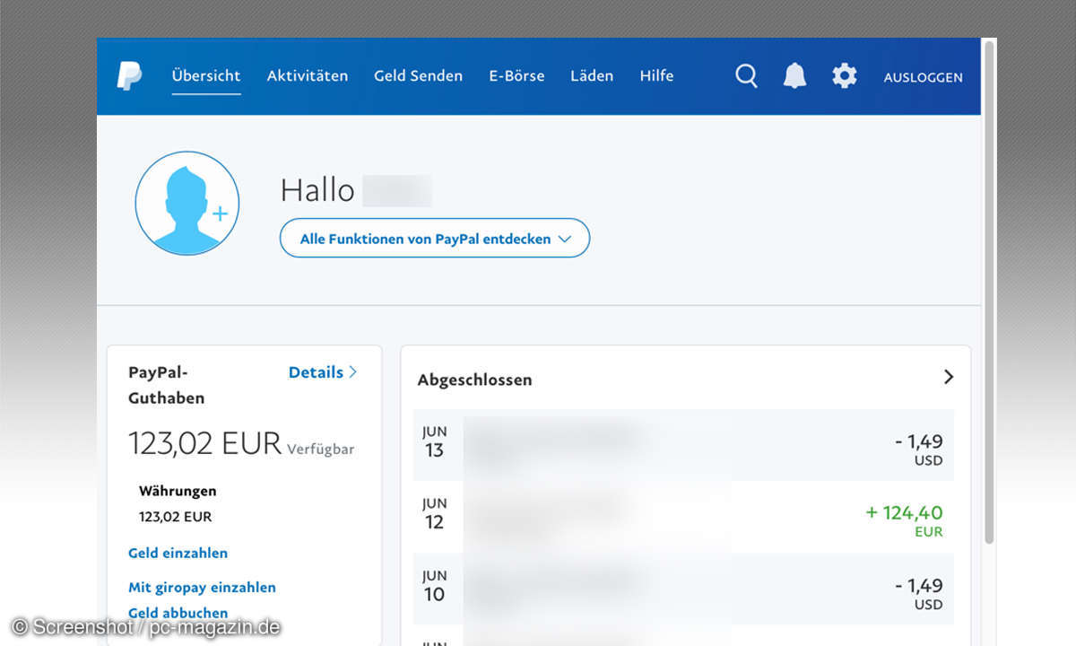Open PayPal-Guthaben Details link
This screenshot has height=646, width=1076.
click(x=323, y=372)
